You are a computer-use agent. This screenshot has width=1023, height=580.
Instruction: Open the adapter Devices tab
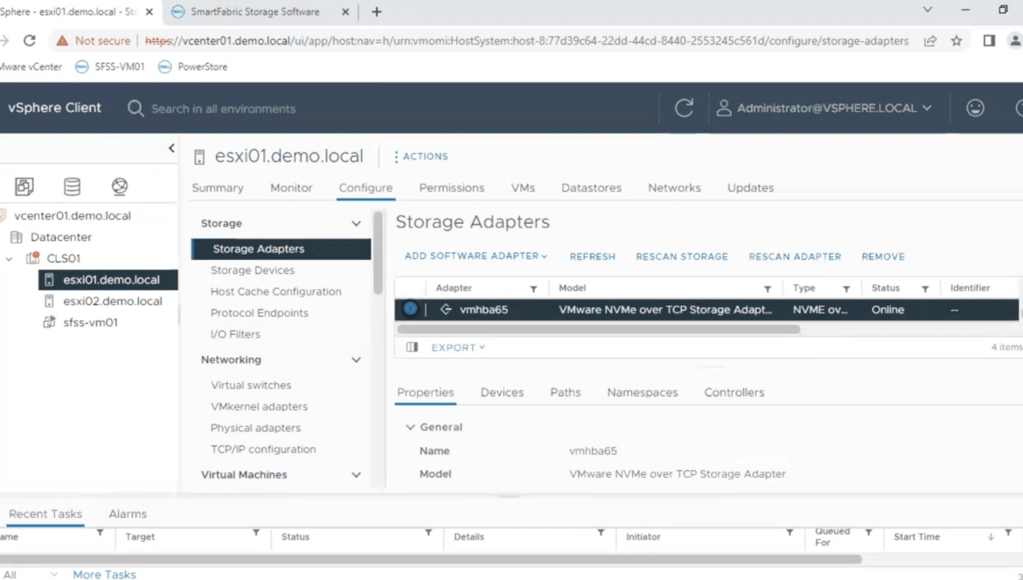pyautogui.click(x=502, y=392)
